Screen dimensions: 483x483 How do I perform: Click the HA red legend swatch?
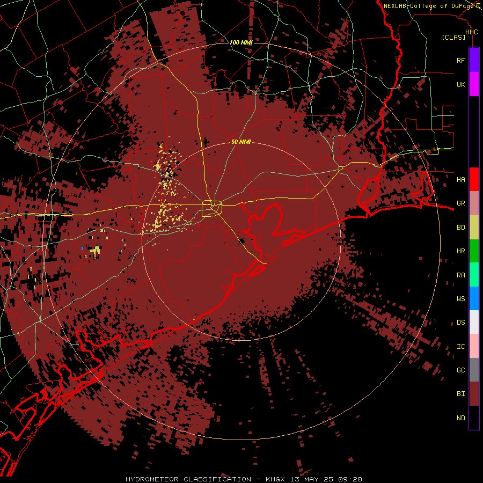pyautogui.click(x=474, y=179)
